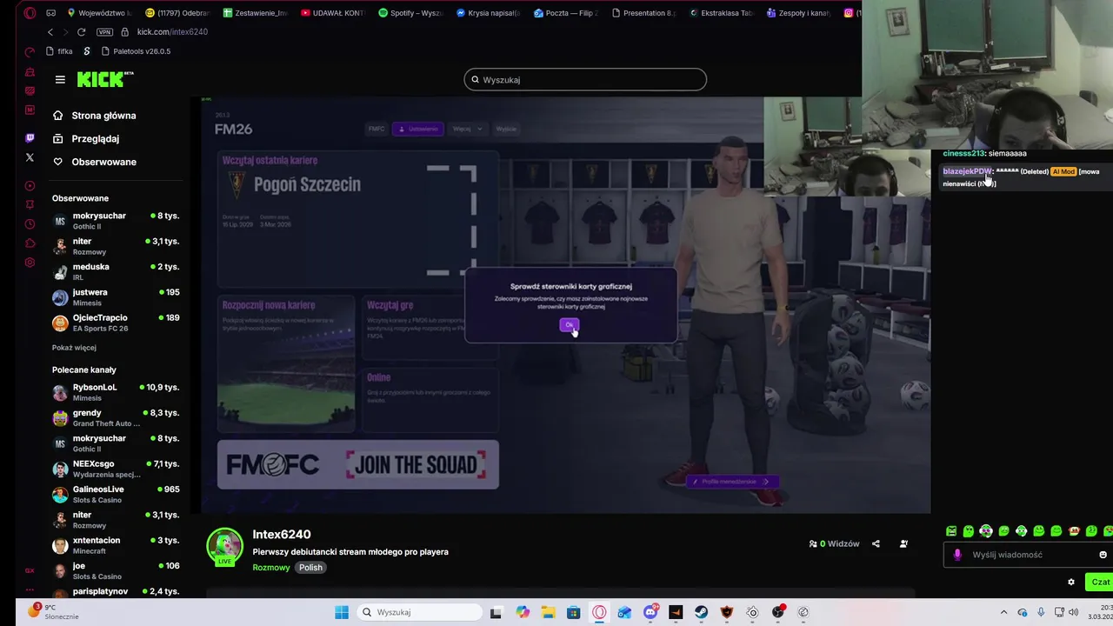This screenshot has height=626, width=1113.
Task: Open Steam from taskbar
Action: point(701,612)
